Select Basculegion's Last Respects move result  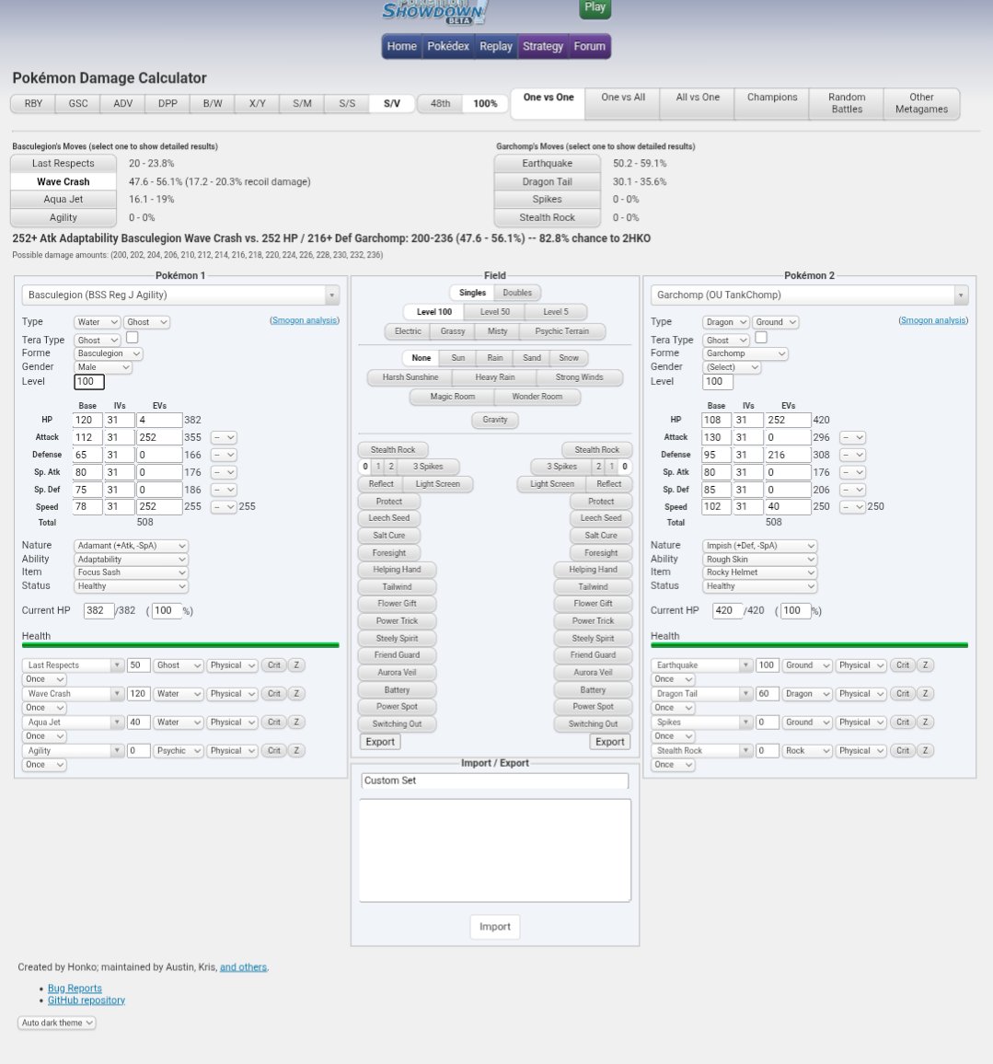[x=64, y=164]
